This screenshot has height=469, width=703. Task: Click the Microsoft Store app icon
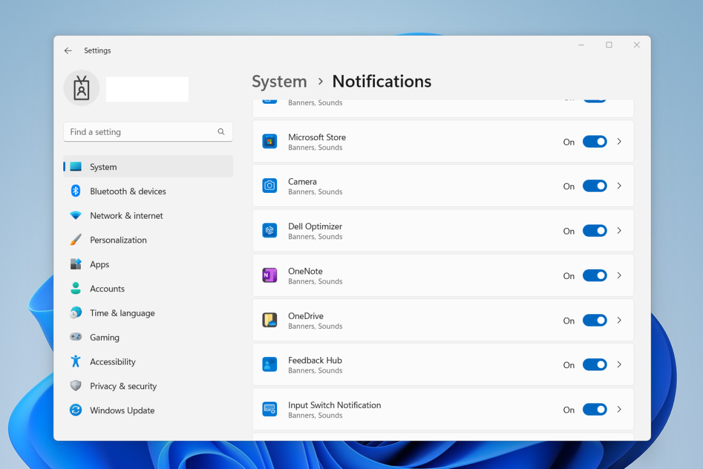269,141
